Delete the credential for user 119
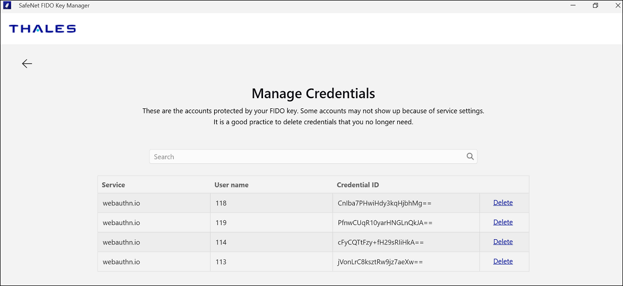The image size is (623, 286). 503,222
